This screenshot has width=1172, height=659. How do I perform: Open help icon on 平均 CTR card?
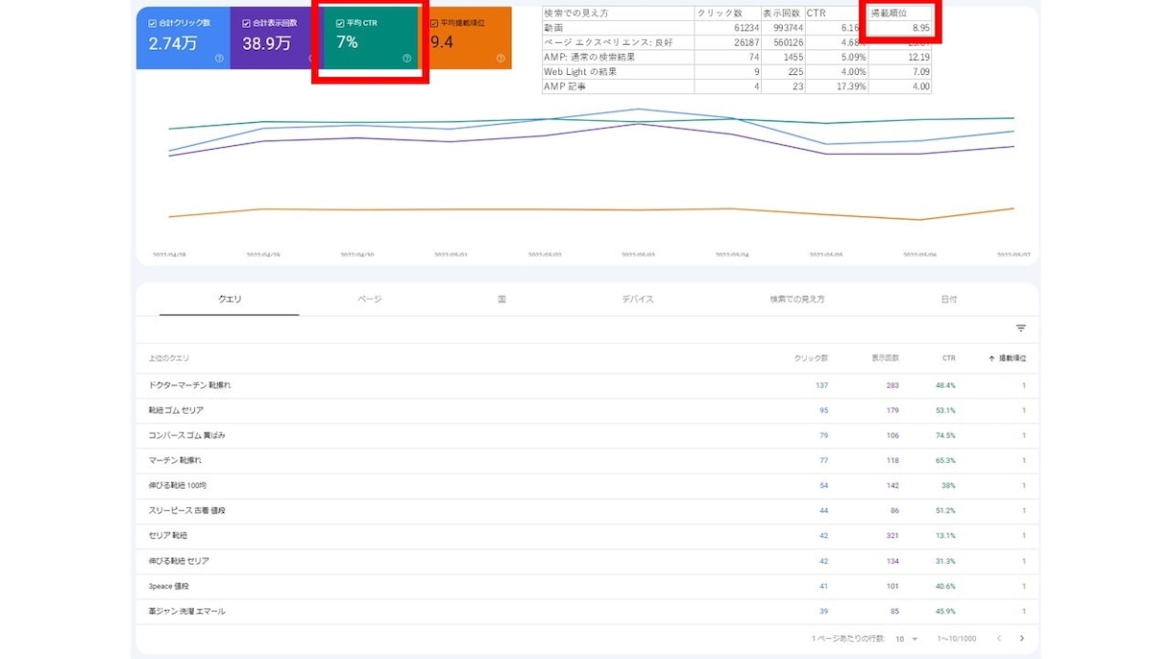[x=407, y=59]
